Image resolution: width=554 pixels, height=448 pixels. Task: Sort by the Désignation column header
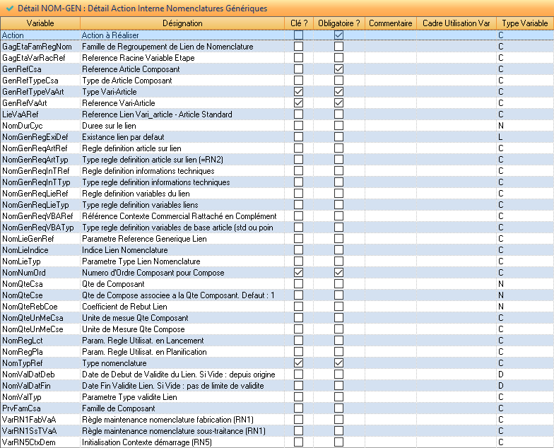point(182,23)
